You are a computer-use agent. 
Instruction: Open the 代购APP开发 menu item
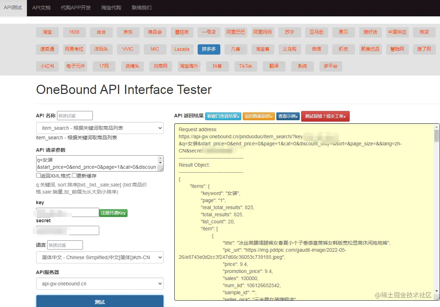(x=76, y=8)
